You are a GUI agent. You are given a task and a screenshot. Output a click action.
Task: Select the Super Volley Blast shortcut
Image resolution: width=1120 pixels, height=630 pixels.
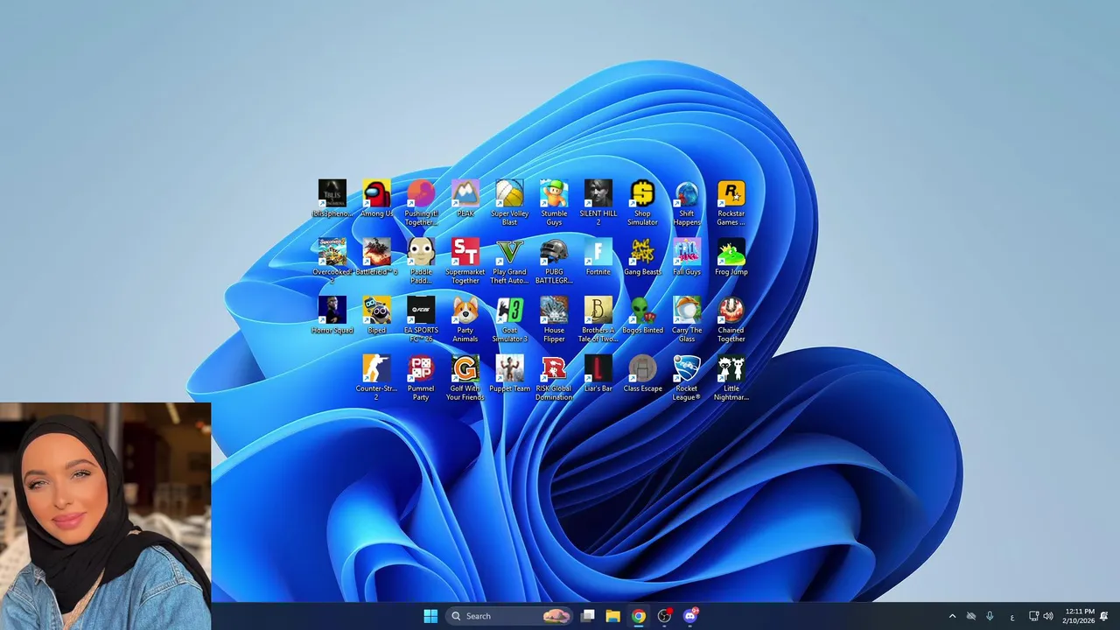[x=509, y=203]
